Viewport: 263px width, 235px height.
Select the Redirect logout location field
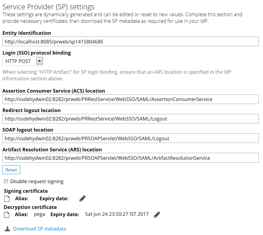[x=131, y=119]
